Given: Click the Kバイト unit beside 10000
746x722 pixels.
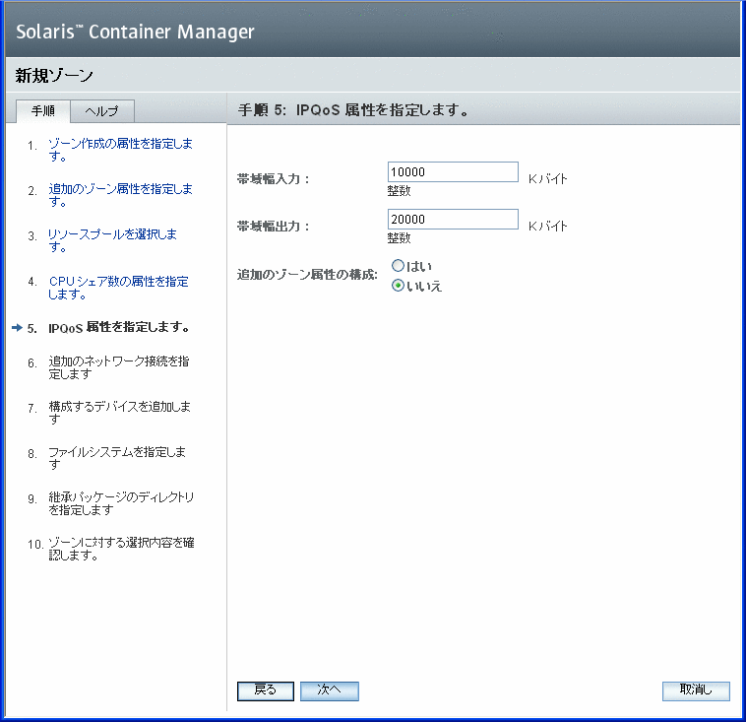Looking at the screenshot, I should pyautogui.click(x=547, y=179).
